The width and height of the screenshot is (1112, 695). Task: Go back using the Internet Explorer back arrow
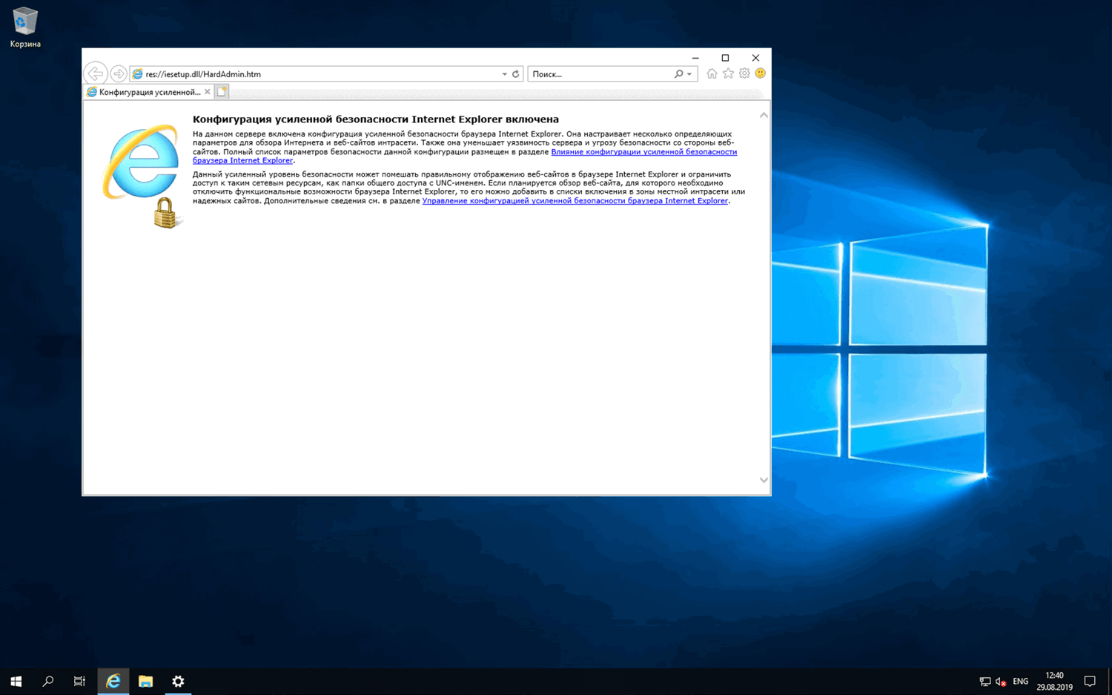96,73
